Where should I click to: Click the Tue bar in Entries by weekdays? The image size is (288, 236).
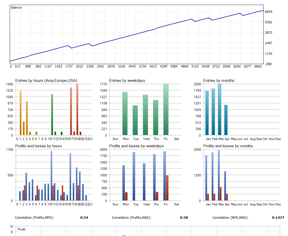pyautogui.click(x=135, y=120)
